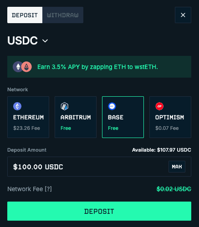This screenshot has height=227, width=199.
Task: Select Optimism network with $0.07 fee
Action: pos(170,117)
